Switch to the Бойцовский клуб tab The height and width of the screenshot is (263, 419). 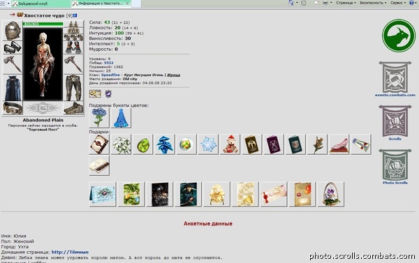[x=41, y=3]
